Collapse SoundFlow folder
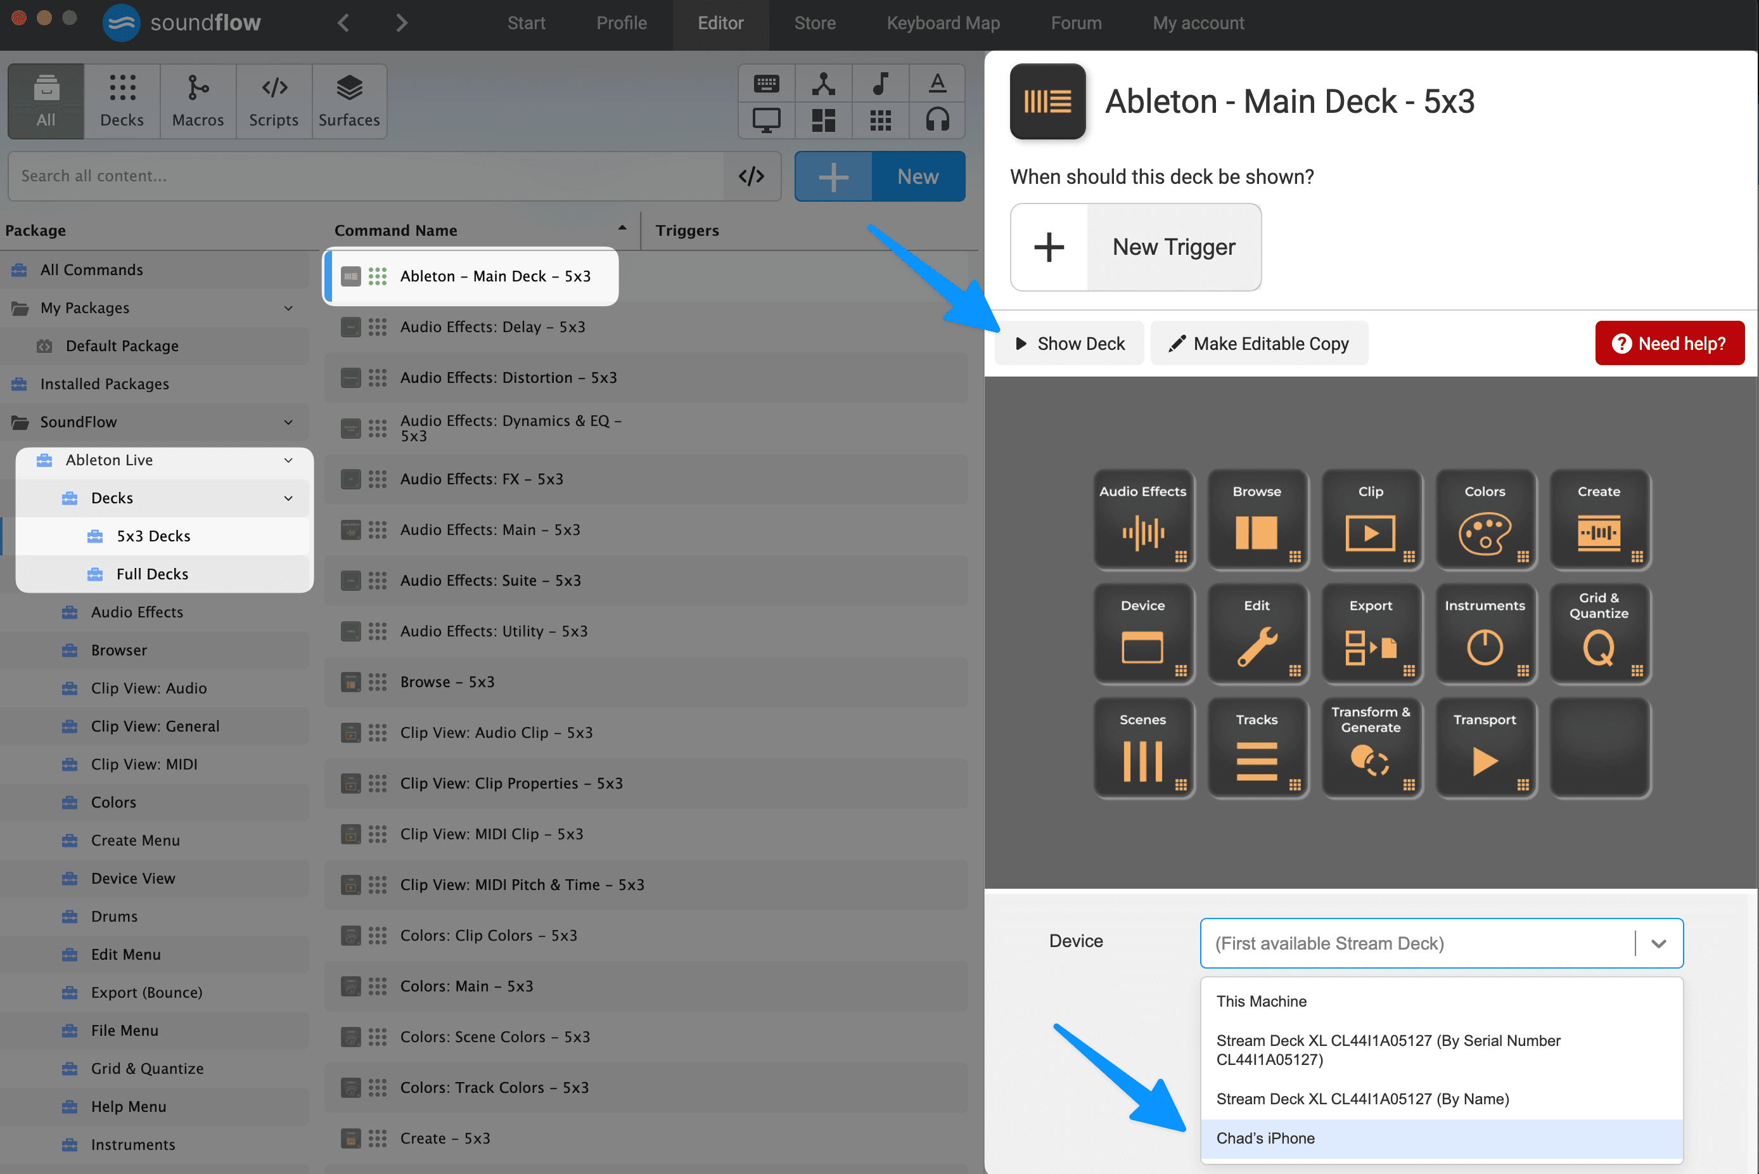1759x1174 pixels. pos(289,422)
